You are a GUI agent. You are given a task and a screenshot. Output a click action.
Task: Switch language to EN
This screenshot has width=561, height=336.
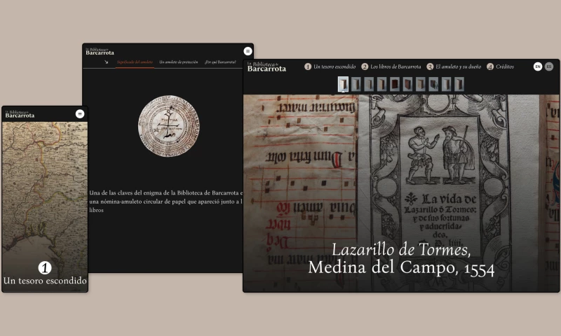point(538,66)
